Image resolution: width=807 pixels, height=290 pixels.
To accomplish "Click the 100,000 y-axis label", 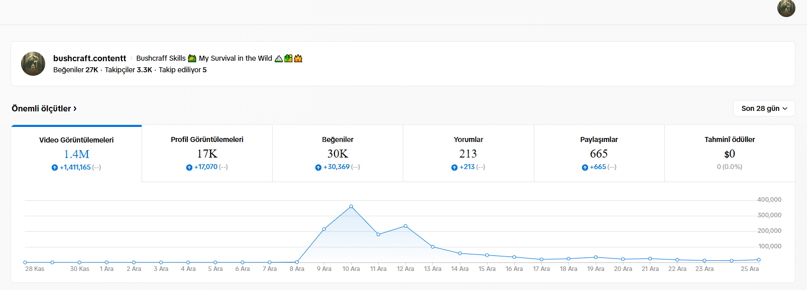I will tap(770, 246).
